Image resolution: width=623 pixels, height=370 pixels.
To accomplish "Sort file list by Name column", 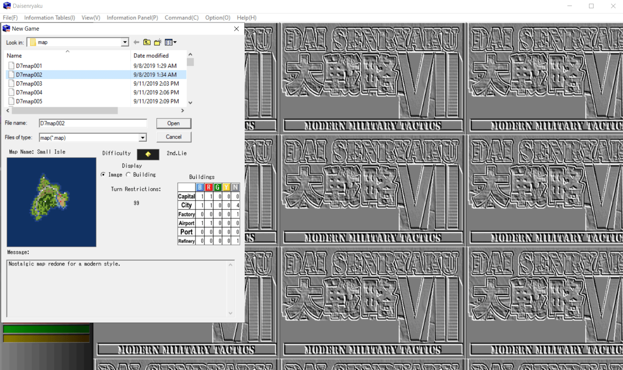I will click(14, 56).
